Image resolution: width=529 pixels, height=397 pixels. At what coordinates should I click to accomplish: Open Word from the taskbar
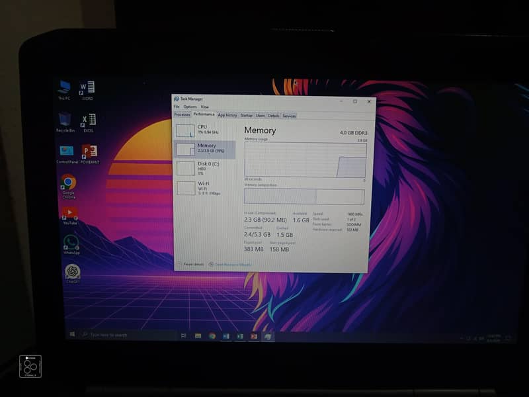coord(226,336)
